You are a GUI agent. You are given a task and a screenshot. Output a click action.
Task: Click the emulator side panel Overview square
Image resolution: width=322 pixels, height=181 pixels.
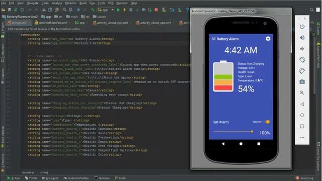302,126
